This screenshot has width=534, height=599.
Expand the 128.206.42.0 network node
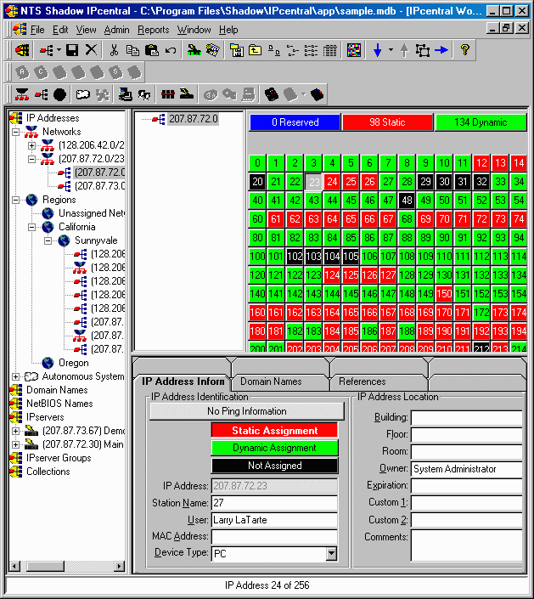31,145
